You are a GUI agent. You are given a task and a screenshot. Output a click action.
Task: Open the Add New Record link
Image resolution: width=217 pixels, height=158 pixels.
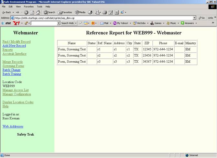coord(14,46)
